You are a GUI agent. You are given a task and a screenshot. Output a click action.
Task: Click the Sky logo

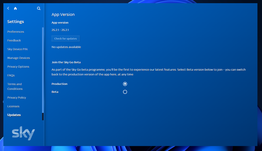tap(23, 133)
